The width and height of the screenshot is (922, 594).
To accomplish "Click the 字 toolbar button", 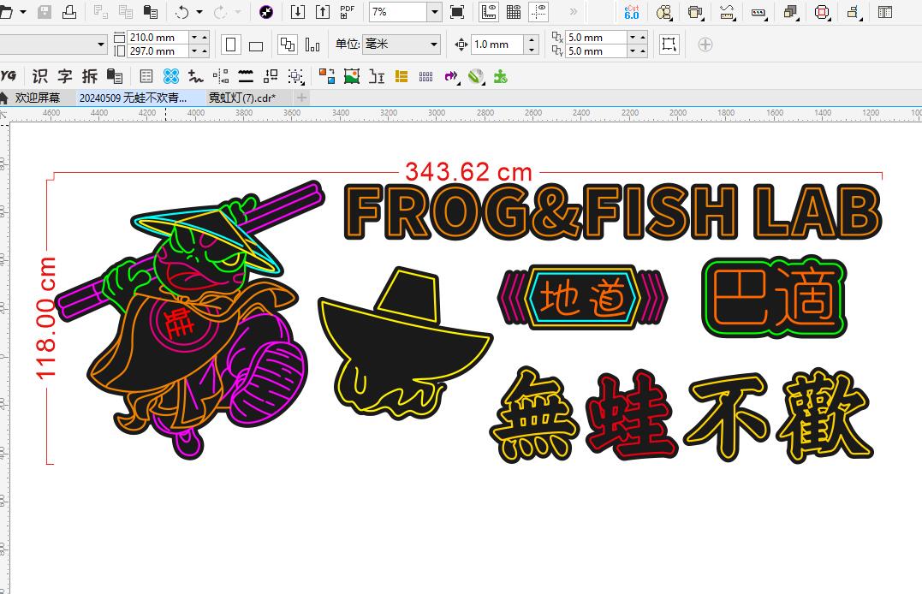I will click(65, 76).
